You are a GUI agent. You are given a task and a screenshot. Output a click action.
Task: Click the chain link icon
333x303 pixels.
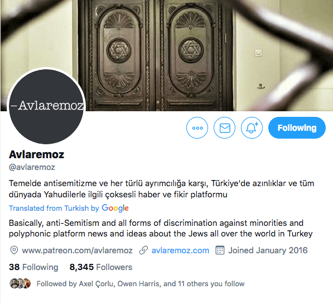pyautogui.click(x=143, y=250)
